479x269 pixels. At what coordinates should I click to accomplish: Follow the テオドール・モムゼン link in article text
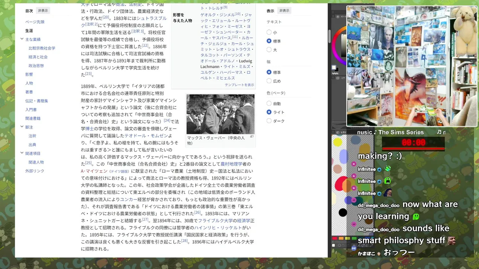coord(146,136)
